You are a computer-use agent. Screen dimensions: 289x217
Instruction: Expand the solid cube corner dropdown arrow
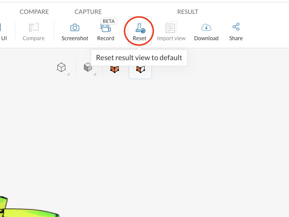pos(95,74)
